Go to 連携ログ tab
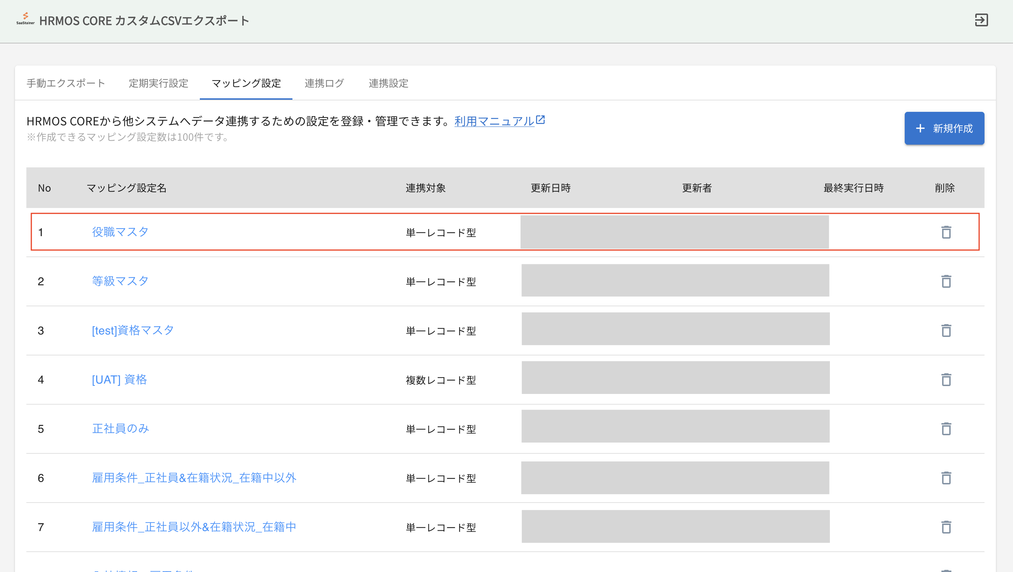Screen dimensions: 1013x572 324,83
